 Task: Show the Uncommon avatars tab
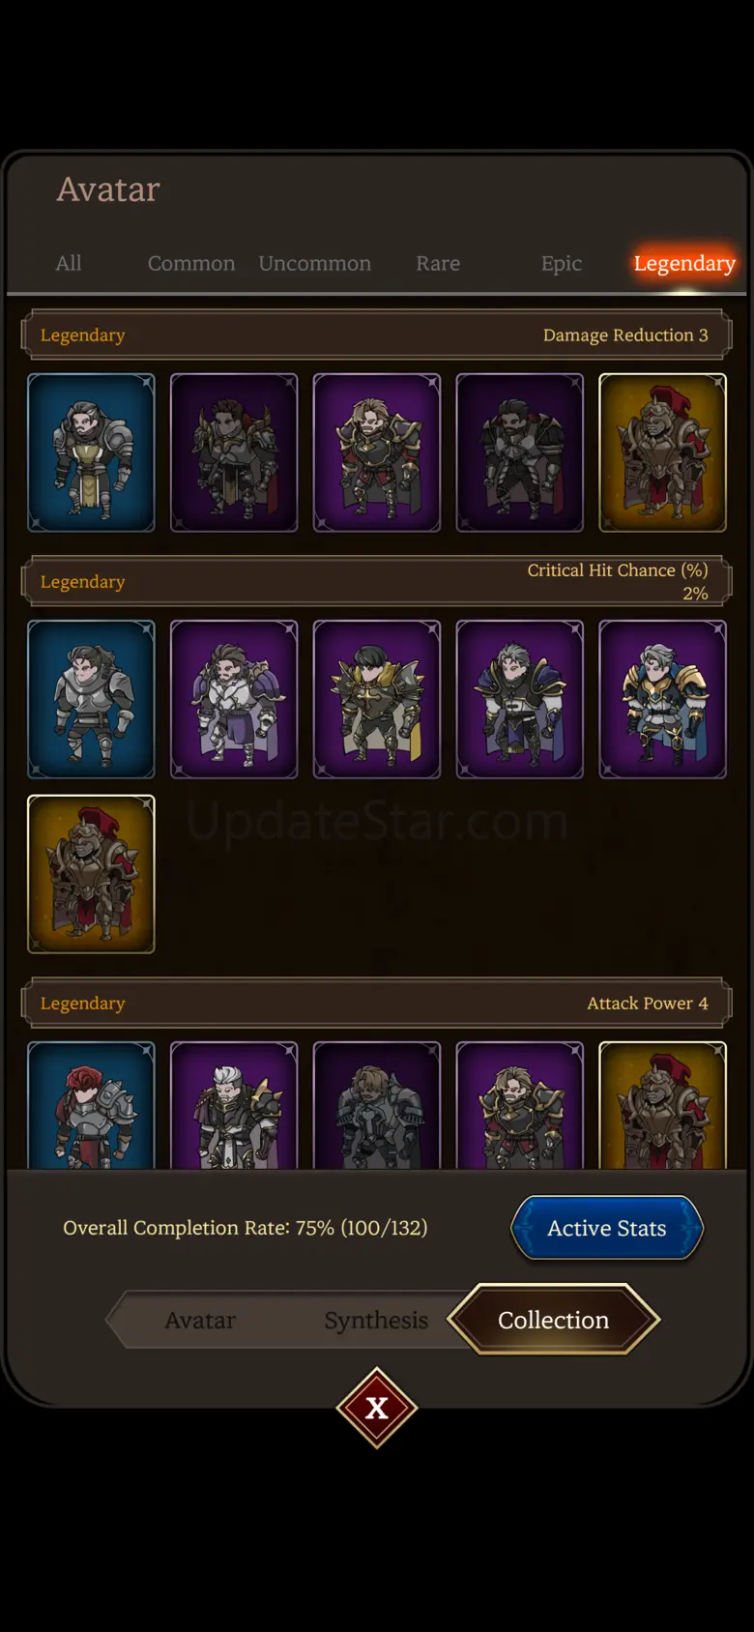point(315,263)
